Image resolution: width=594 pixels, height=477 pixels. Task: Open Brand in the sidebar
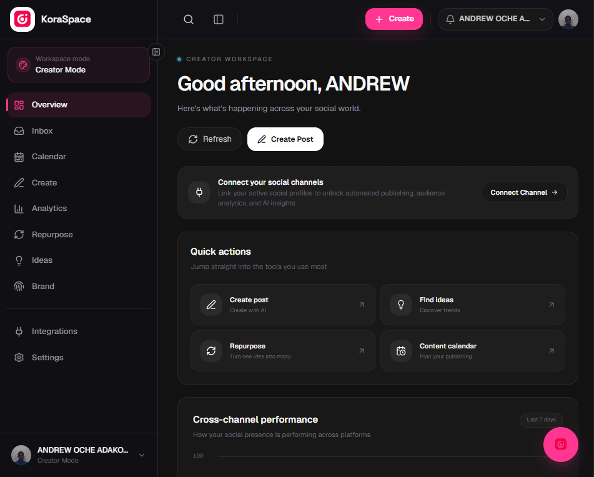click(x=79, y=287)
